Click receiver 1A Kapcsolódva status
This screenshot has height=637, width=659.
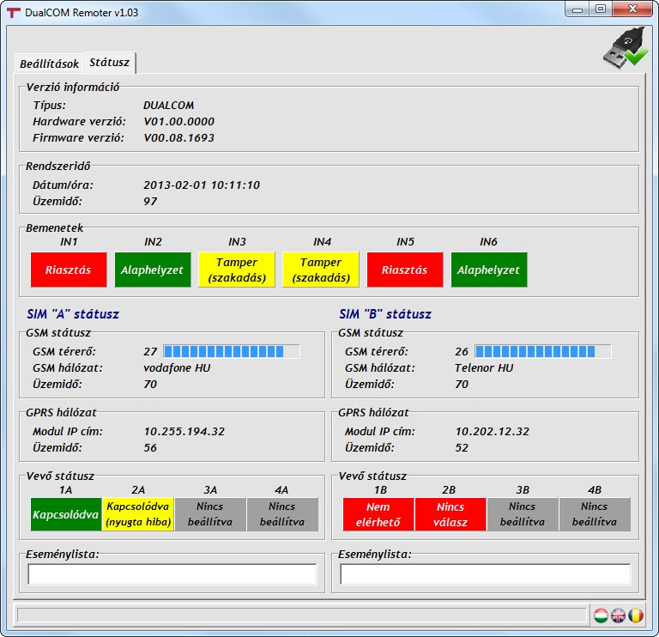66,514
